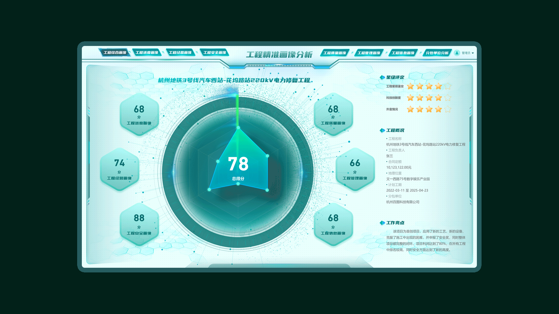Select the 工程经营画像 tab

coord(180,53)
